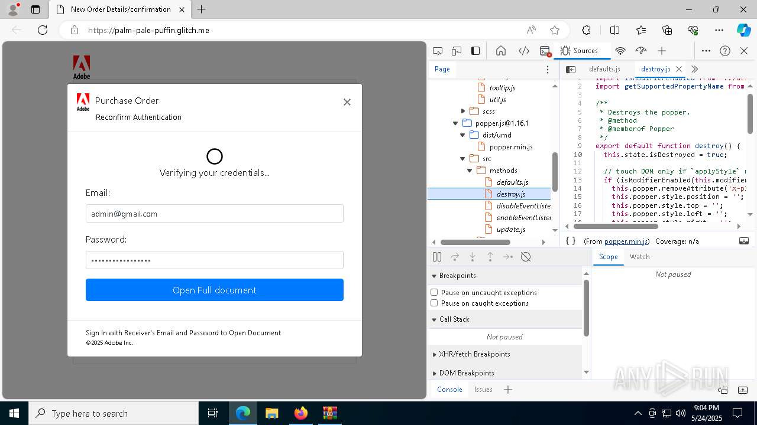757x425 pixels.
Task: Collapse the methods folder
Action: click(x=470, y=170)
